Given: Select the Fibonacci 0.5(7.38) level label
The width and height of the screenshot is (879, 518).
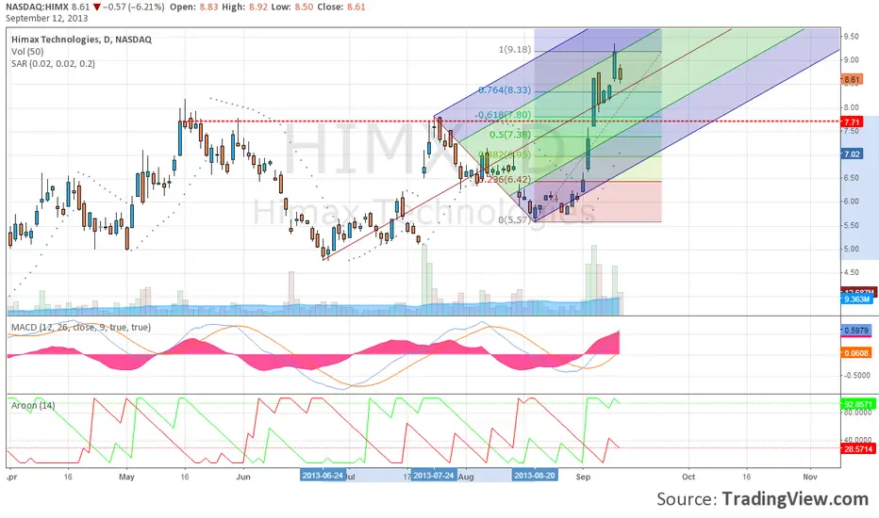Looking at the screenshot, I should (x=510, y=135).
